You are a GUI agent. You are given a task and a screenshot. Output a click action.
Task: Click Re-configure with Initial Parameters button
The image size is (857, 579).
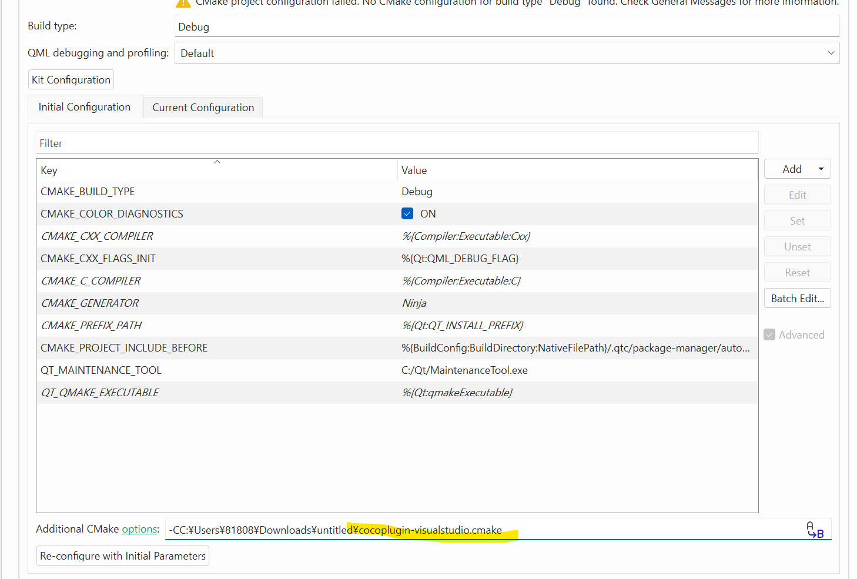tap(123, 556)
